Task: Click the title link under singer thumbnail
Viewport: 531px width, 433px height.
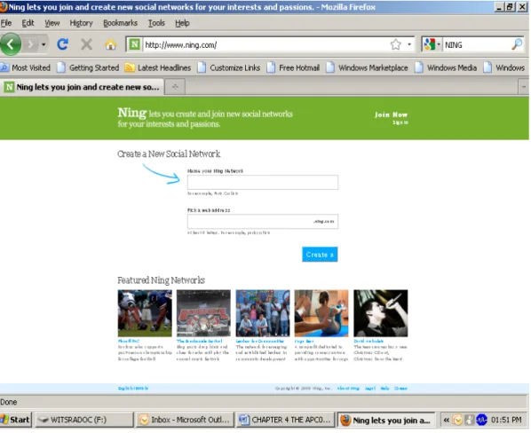Action: [369, 341]
